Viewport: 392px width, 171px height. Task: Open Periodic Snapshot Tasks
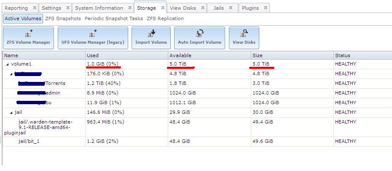pyautogui.click(x=113, y=18)
